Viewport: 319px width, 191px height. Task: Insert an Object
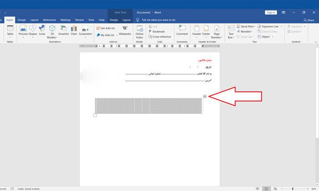point(264,37)
